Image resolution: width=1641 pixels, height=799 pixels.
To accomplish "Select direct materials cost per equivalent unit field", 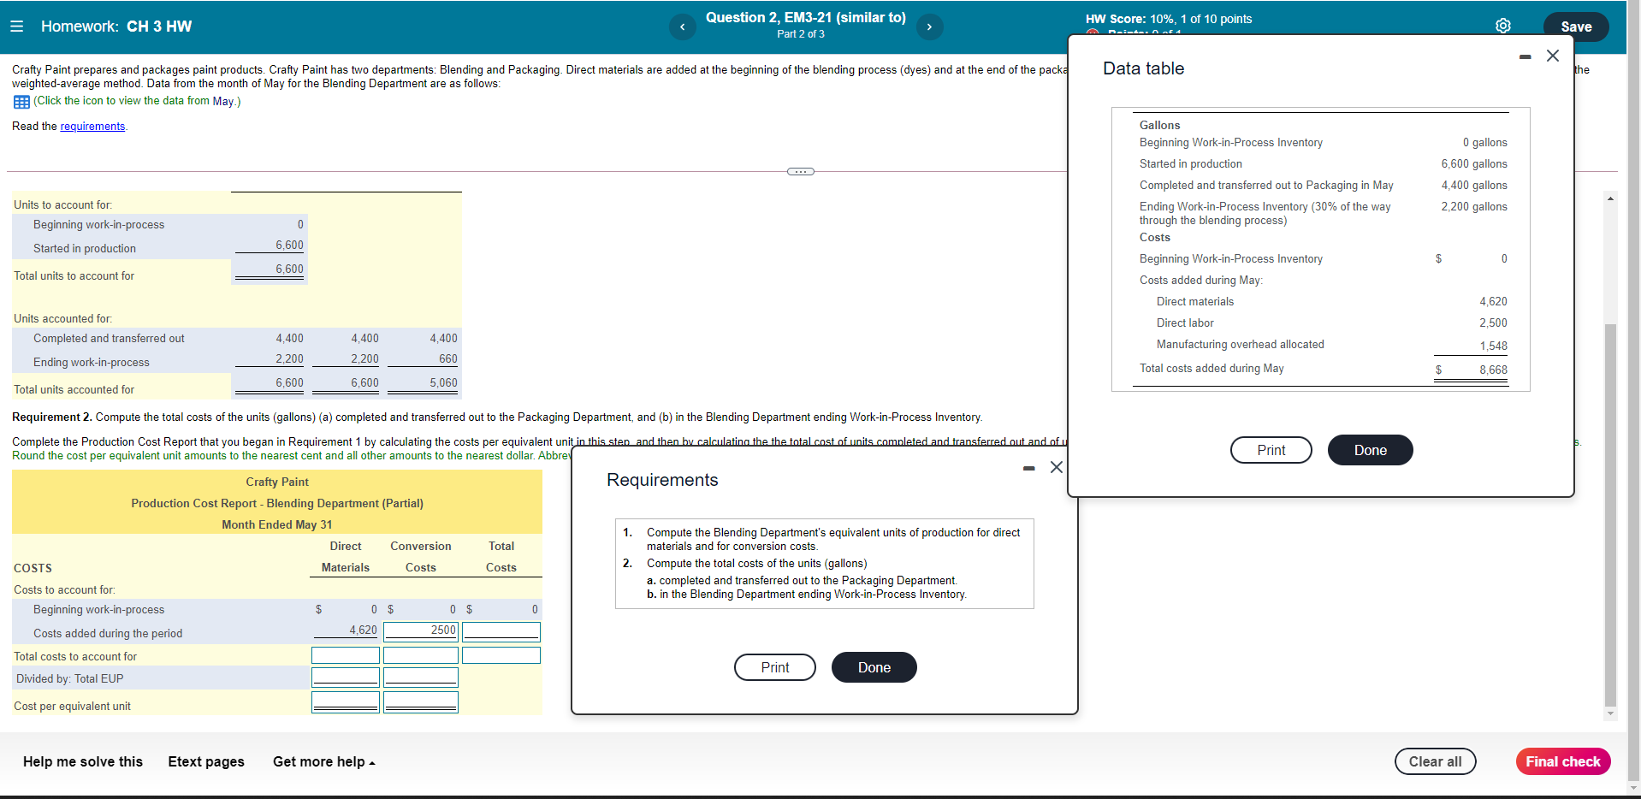I will (346, 702).
